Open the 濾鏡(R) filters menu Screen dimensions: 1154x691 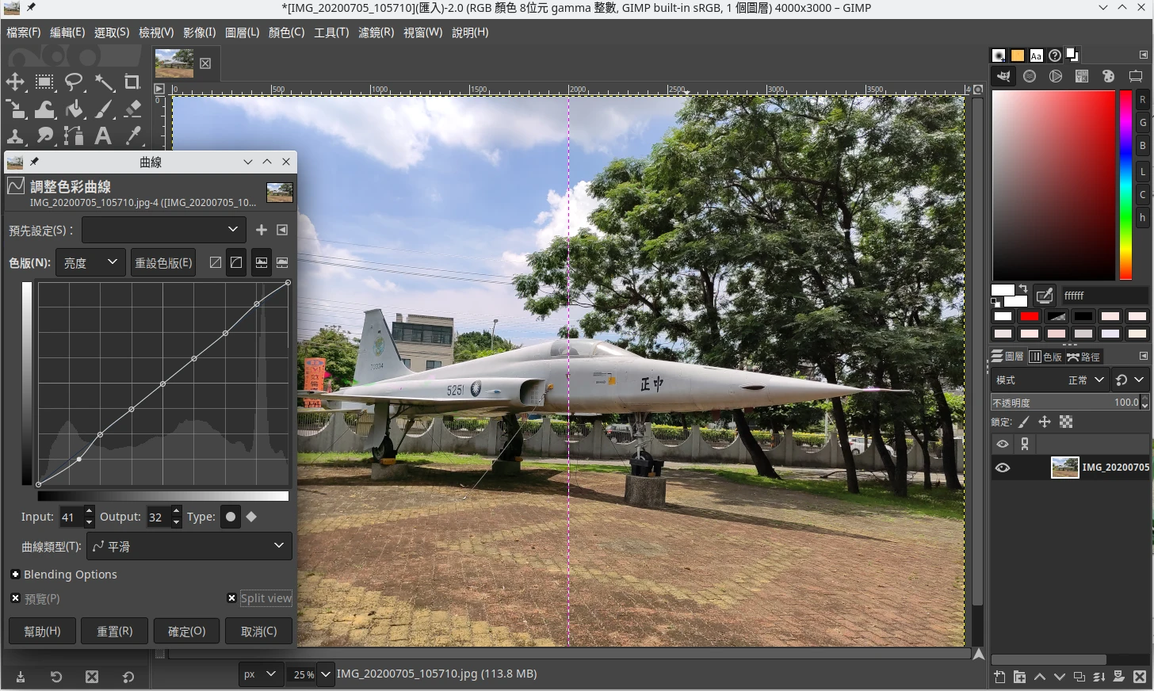[376, 32]
